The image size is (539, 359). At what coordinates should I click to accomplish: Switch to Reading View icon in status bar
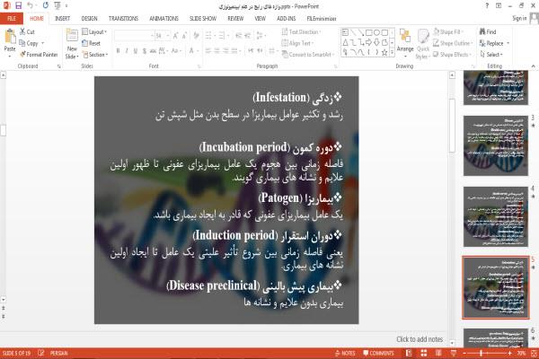pos(438,353)
